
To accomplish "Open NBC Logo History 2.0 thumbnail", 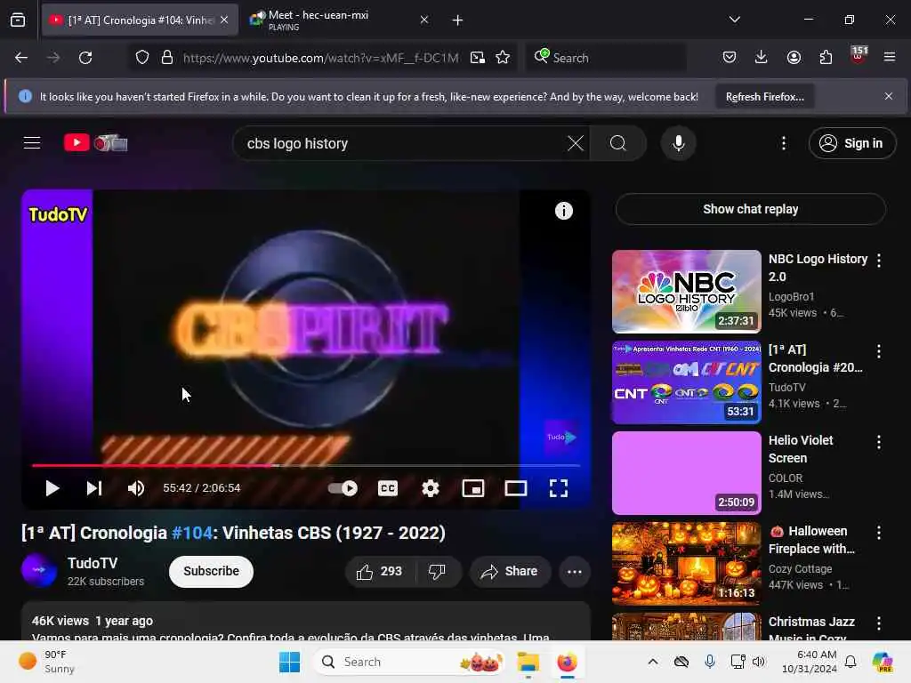I will (x=686, y=292).
